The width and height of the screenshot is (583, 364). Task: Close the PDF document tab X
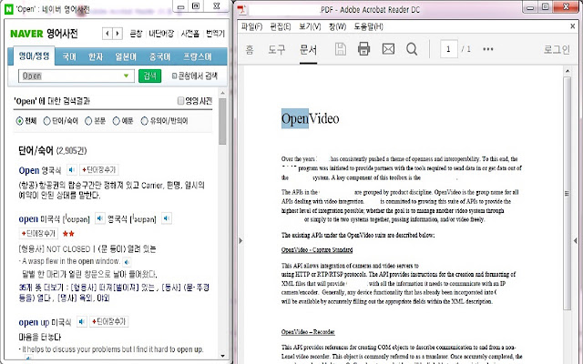(573, 26)
